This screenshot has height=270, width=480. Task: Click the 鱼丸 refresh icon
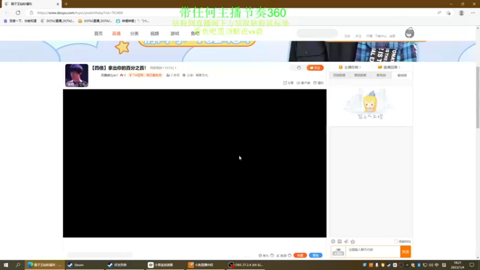272,256
